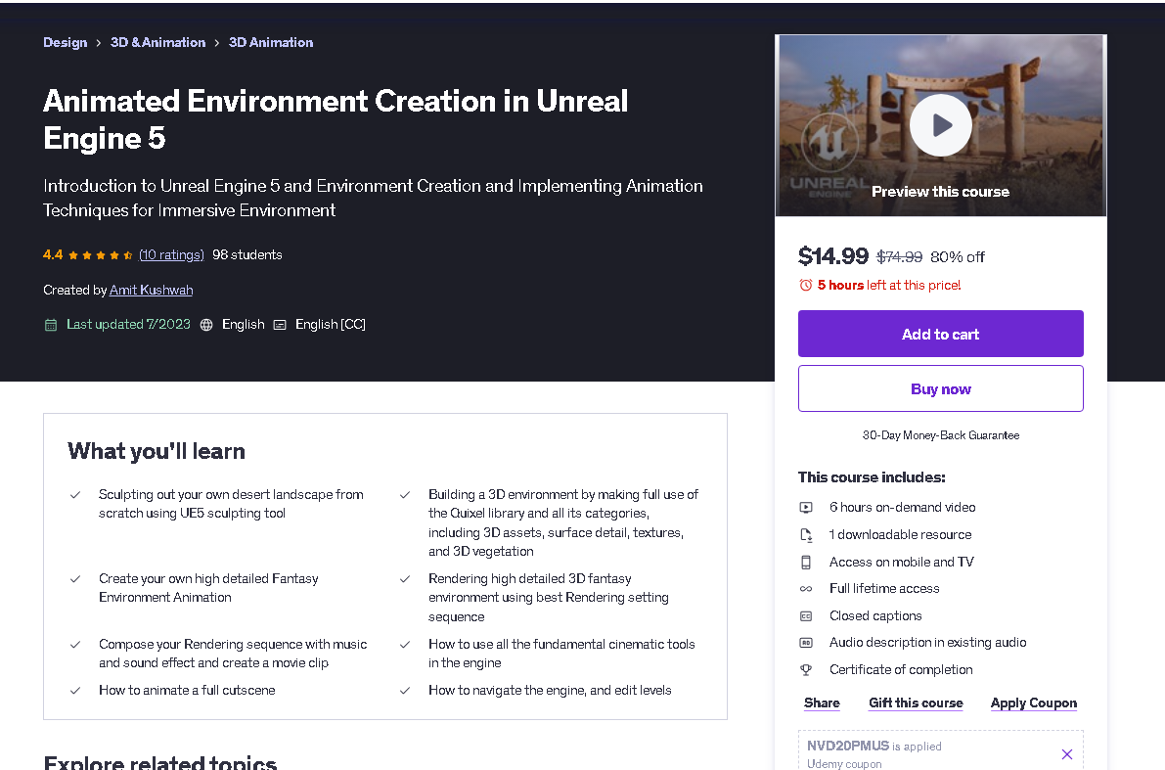Viewport: 1165px width, 770px height.
Task: Click the Preview this course label
Action: click(x=941, y=192)
